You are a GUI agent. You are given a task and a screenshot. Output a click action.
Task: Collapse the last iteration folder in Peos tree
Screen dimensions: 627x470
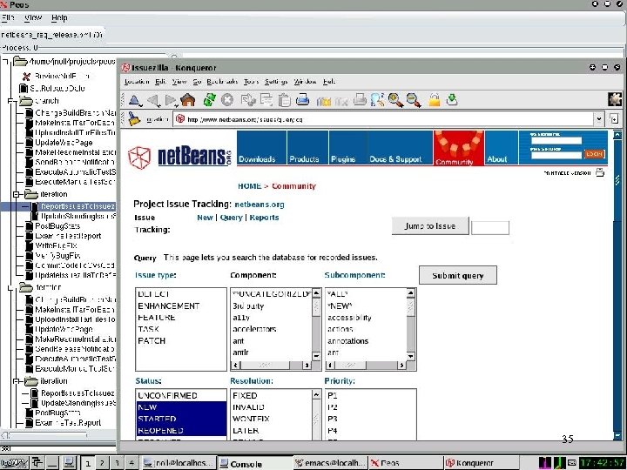[x=17, y=381]
